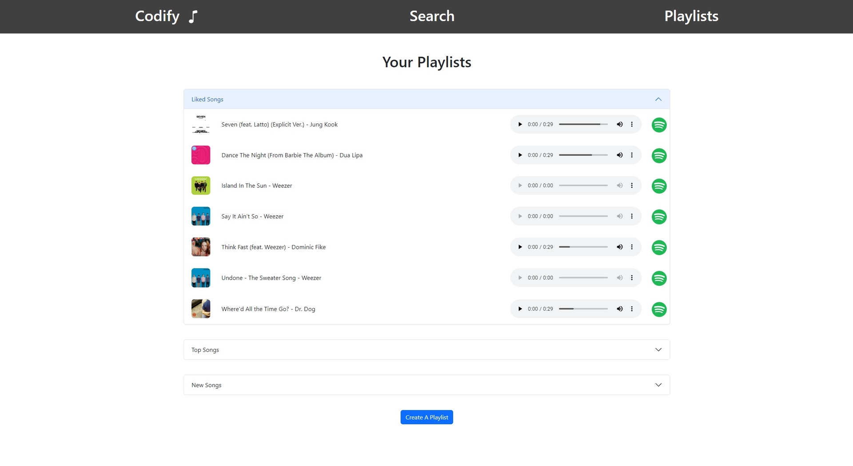Open more options for Dance The Night player
Screen dimensions: 853x466
tap(632, 155)
